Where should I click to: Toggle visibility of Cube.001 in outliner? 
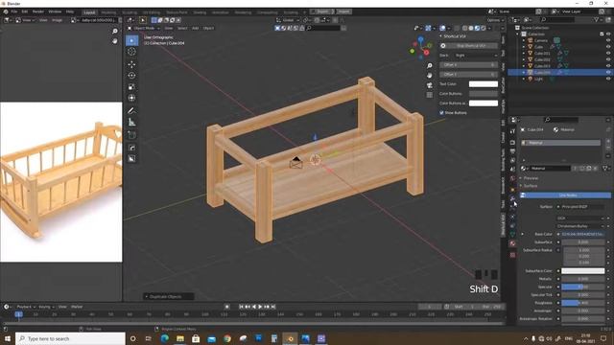tap(608, 53)
